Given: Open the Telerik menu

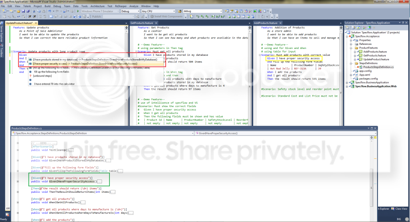Looking at the screenshot, I should (27, 6).
